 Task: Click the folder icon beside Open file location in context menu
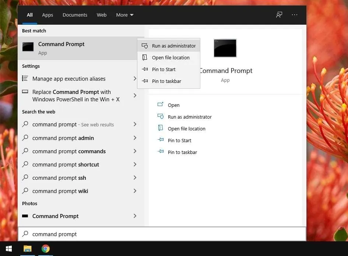[145, 57]
